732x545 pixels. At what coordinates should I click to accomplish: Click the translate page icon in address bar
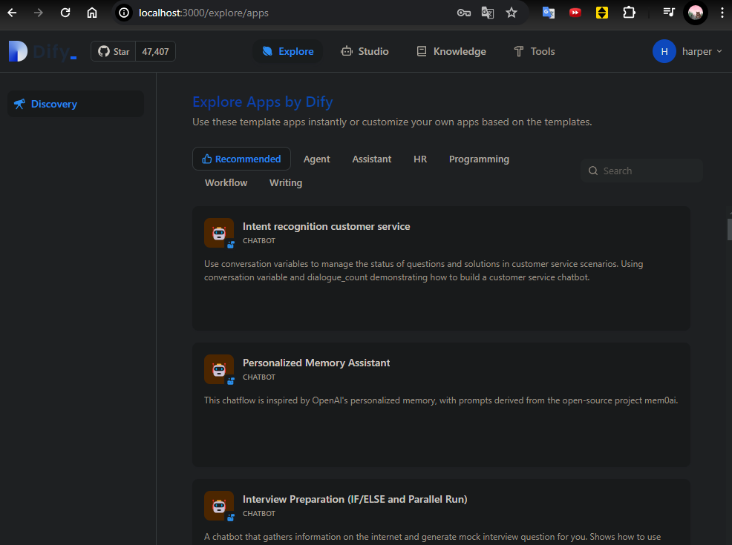[488, 13]
